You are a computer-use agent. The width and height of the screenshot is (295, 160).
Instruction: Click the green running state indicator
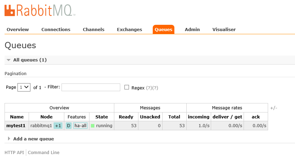[93, 126]
